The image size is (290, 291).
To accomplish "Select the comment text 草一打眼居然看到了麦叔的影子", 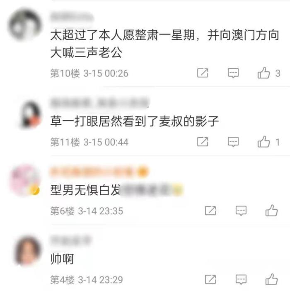I will [x=135, y=121].
